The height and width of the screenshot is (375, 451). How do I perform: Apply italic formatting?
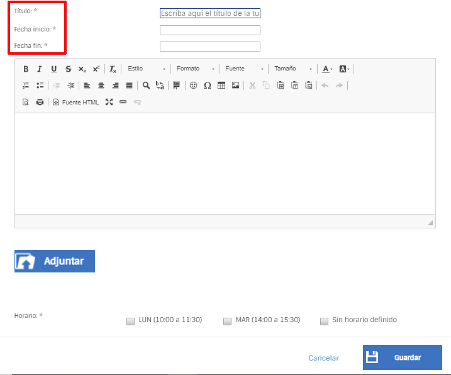[40, 69]
